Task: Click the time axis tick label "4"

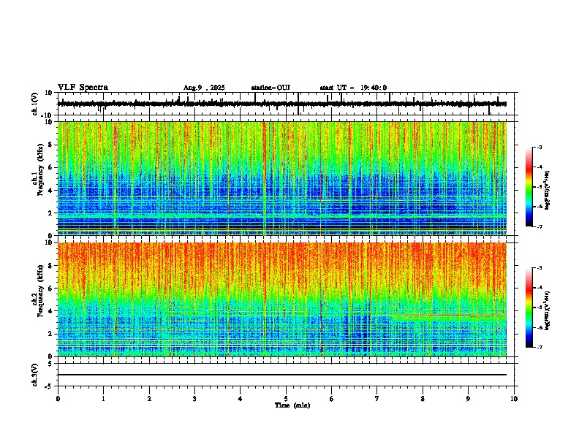Action: 241,399
